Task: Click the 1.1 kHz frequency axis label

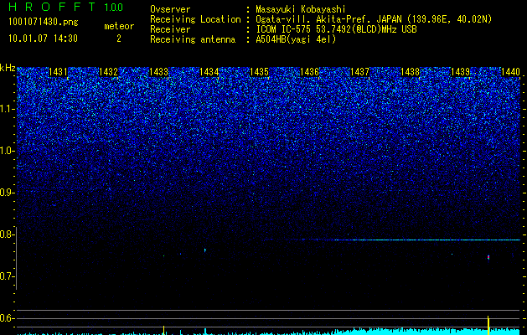Action: tap(6, 109)
